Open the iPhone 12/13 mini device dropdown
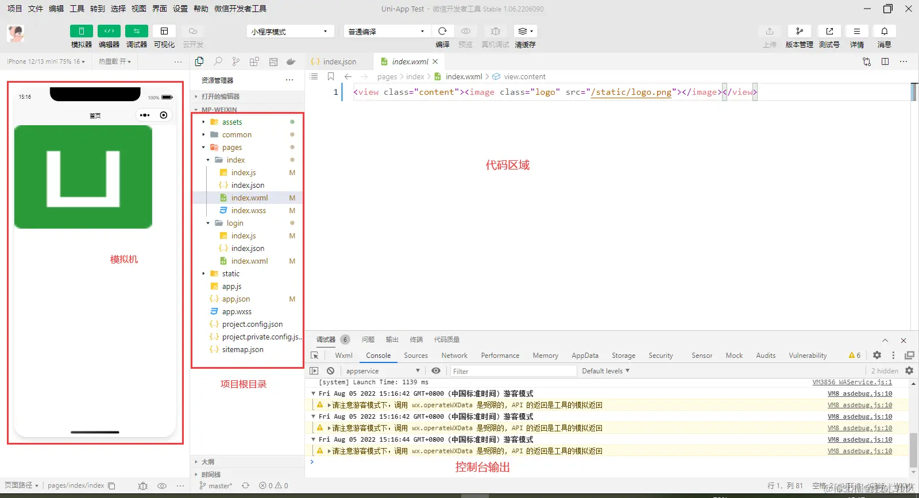This screenshot has height=498, width=919. 46,61
